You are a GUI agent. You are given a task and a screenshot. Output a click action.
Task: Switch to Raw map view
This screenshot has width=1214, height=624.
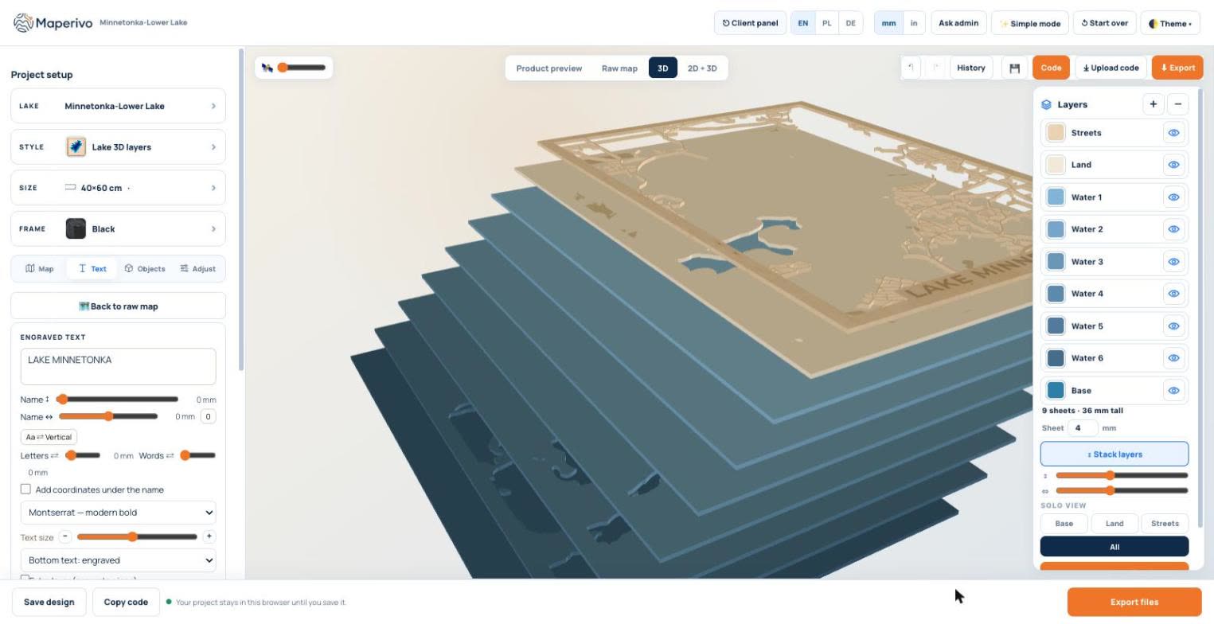[x=619, y=68]
